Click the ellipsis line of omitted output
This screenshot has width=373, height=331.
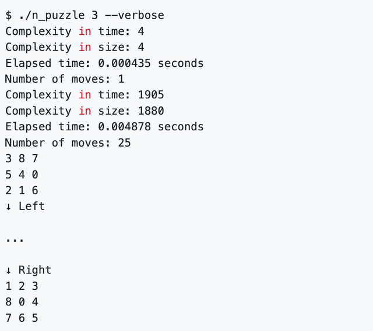coord(15,240)
